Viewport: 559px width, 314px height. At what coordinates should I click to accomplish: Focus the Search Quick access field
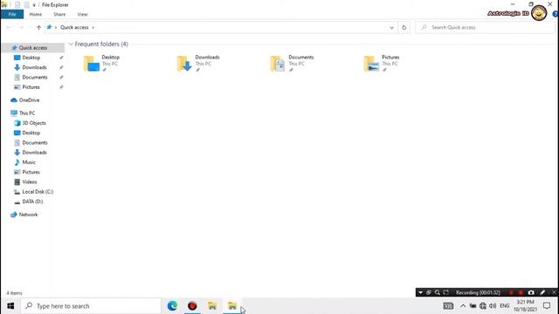(x=485, y=27)
